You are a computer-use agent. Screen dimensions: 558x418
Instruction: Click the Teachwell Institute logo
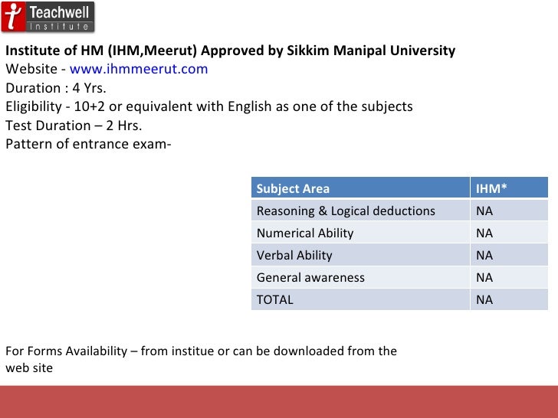[x=48, y=17]
